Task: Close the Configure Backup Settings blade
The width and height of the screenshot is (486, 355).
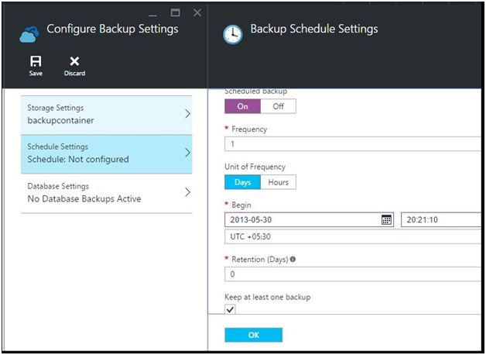Action: (x=197, y=12)
